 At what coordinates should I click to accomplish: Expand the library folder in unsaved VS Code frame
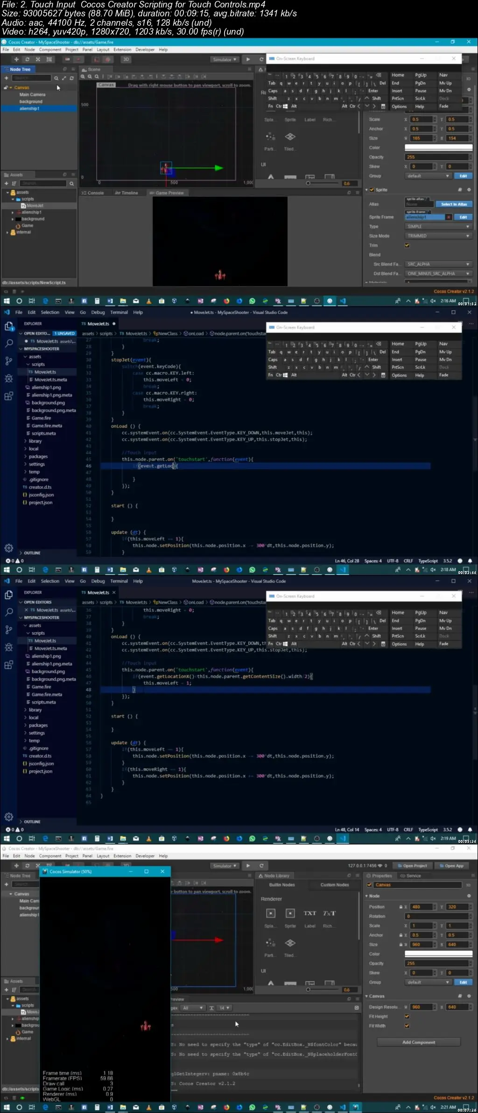pos(25,441)
